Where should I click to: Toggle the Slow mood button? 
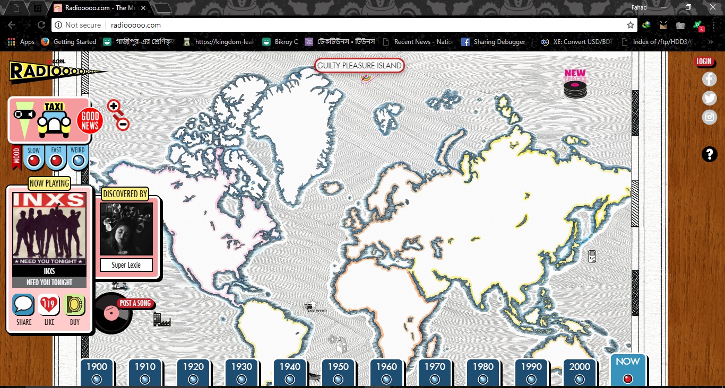tap(33, 157)
